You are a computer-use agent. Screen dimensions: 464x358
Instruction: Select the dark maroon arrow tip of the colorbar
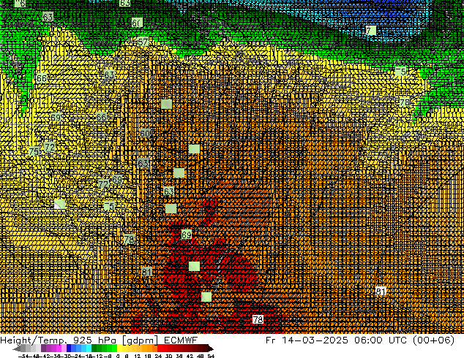click(x=211, y=349)
